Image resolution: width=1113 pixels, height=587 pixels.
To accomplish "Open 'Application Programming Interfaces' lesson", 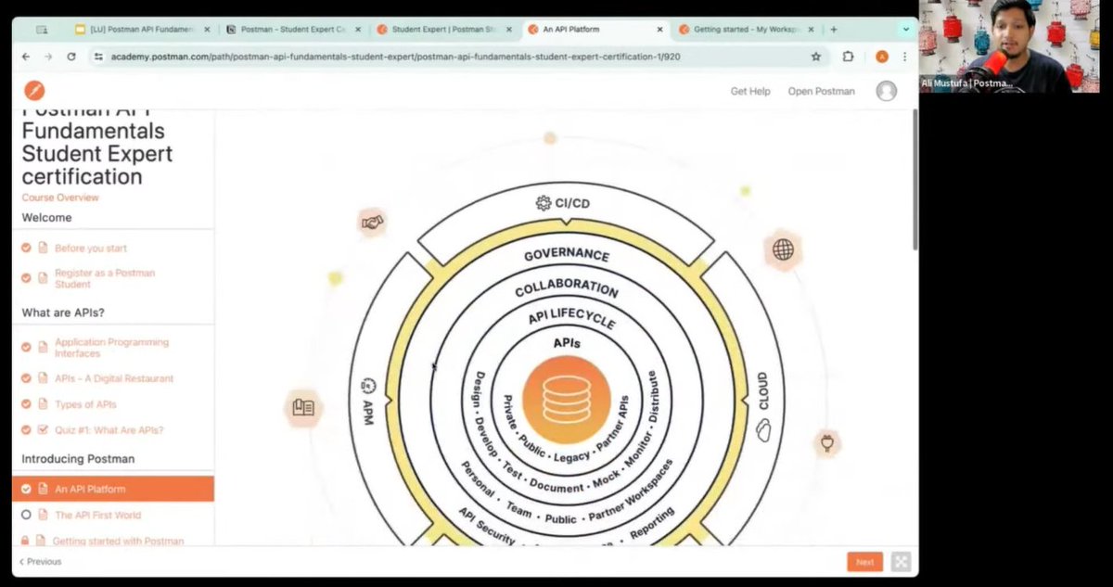I will (112, 348).
